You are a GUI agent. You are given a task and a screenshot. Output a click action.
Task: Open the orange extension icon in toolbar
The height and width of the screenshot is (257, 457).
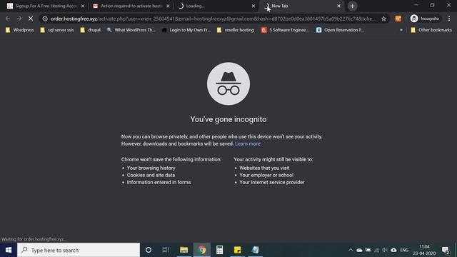point(398,19)
